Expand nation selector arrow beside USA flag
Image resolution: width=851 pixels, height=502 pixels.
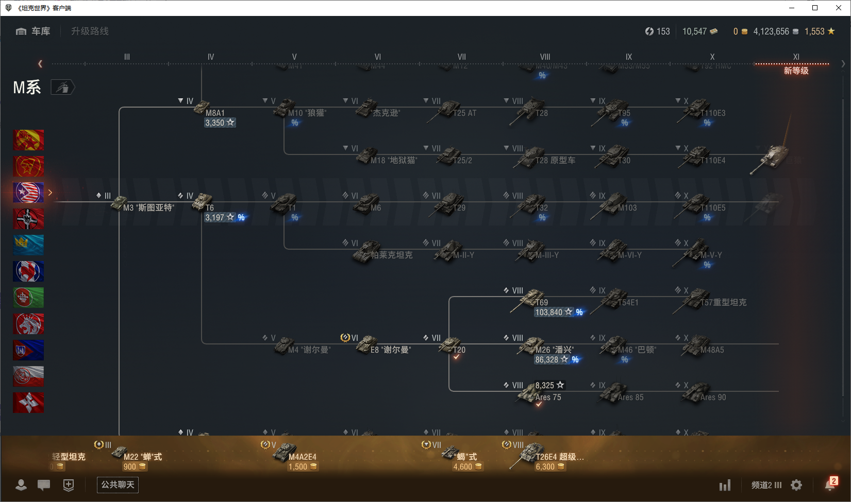point(50,193)
